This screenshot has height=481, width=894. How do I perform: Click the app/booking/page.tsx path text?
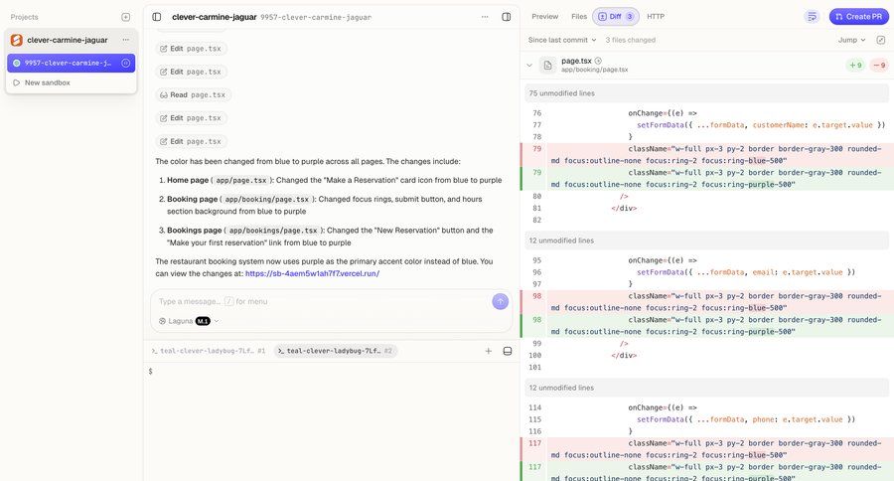click(x=594, y=70)
